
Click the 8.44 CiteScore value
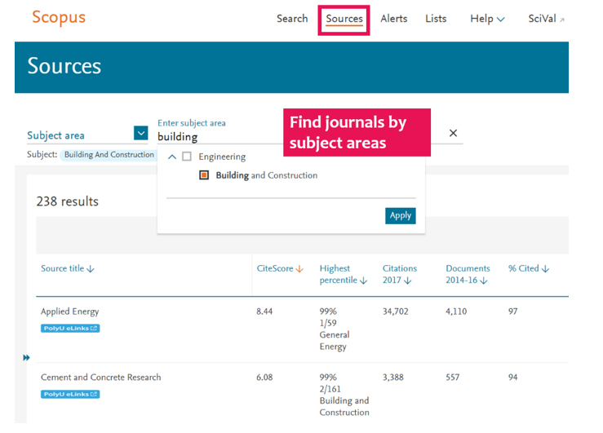click(x=264, y=311)
